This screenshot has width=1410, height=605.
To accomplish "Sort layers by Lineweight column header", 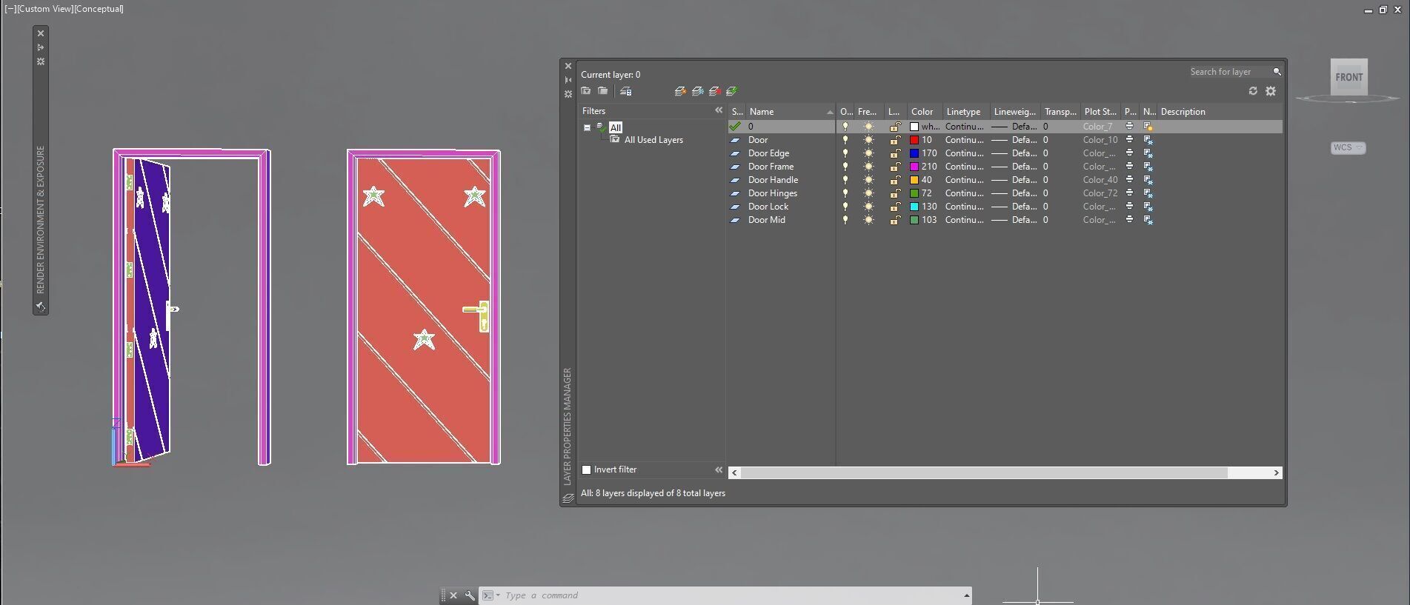I will pos(1014,112).
